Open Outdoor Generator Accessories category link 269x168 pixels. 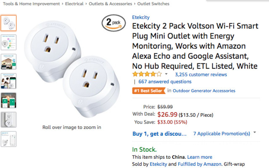(204, 90)
